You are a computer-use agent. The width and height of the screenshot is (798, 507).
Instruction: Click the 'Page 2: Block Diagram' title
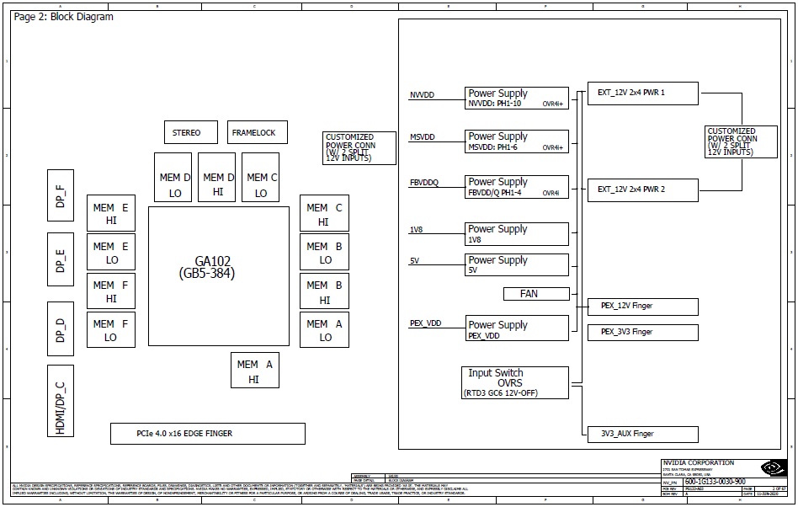[64, 17]
